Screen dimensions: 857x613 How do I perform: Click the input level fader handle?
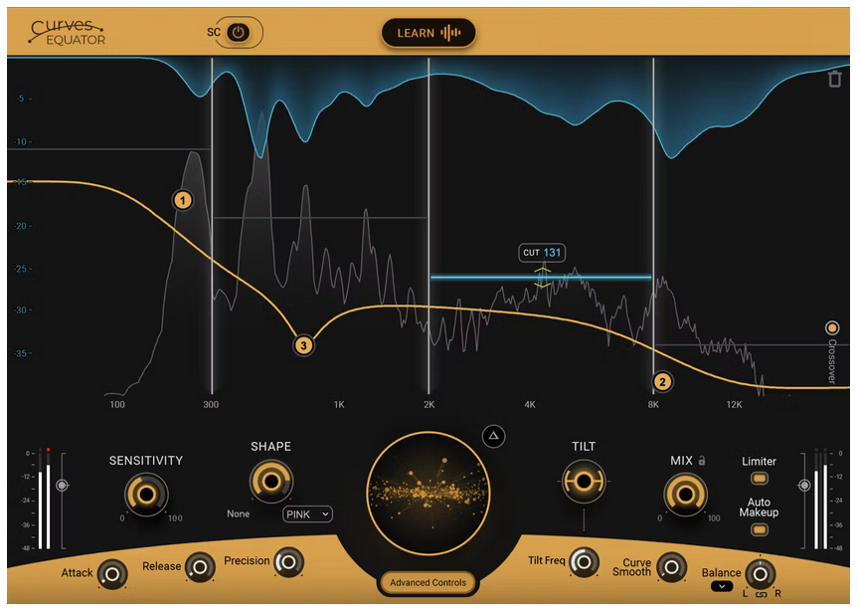62,485
